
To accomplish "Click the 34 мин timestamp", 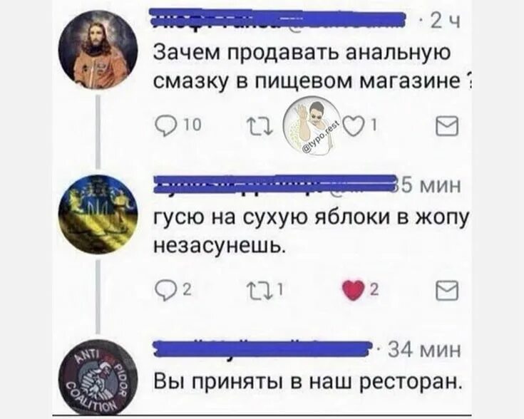I will click(x=425, y=350).
